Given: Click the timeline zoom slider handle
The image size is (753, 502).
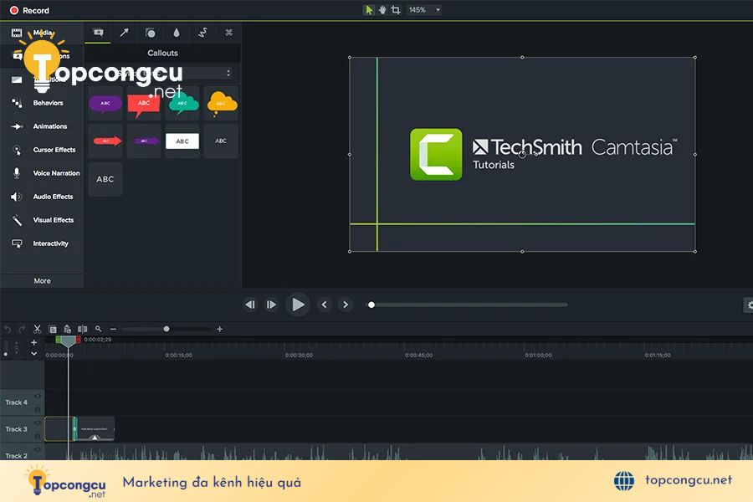Looking at the screenshot, I should click(166, 329).
